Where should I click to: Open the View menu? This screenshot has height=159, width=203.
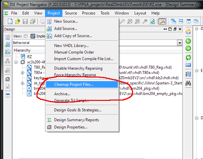click(38, 13)
